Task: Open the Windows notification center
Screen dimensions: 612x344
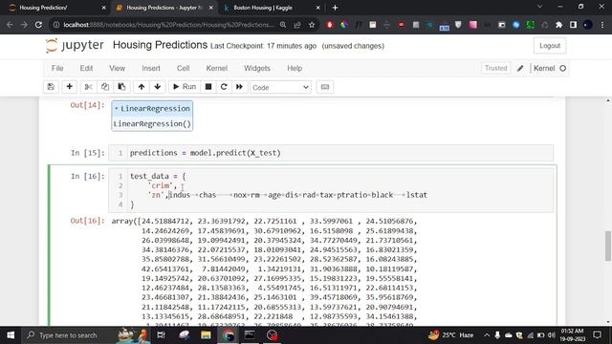Action: click(x=597, y=335)
